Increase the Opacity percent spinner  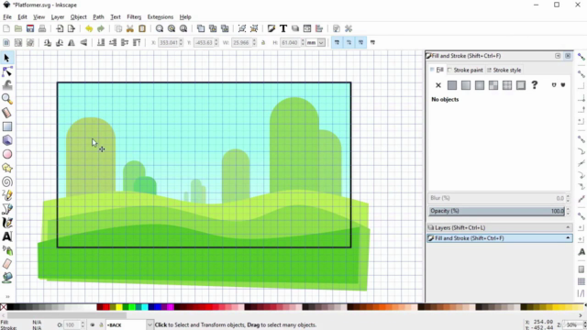568,209
